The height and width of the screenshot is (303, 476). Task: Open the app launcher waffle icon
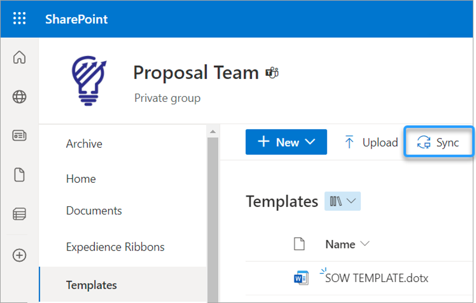[x=19, y=18]
